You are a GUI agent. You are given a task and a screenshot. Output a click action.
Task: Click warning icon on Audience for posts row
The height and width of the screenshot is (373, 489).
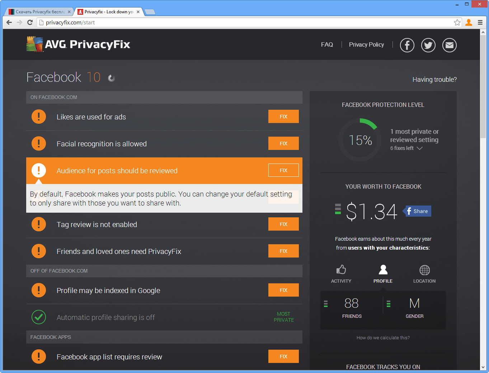pos(39,170)
